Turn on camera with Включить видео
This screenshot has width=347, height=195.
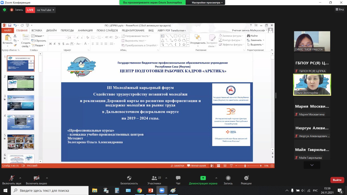point(36,180)
